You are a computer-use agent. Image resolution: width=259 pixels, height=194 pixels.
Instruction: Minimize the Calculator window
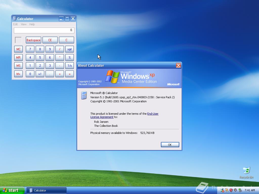click(61, 19)
